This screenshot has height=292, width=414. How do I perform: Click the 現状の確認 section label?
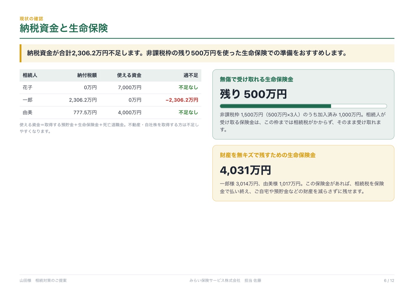pyautogui.click(x=31, y=19)
